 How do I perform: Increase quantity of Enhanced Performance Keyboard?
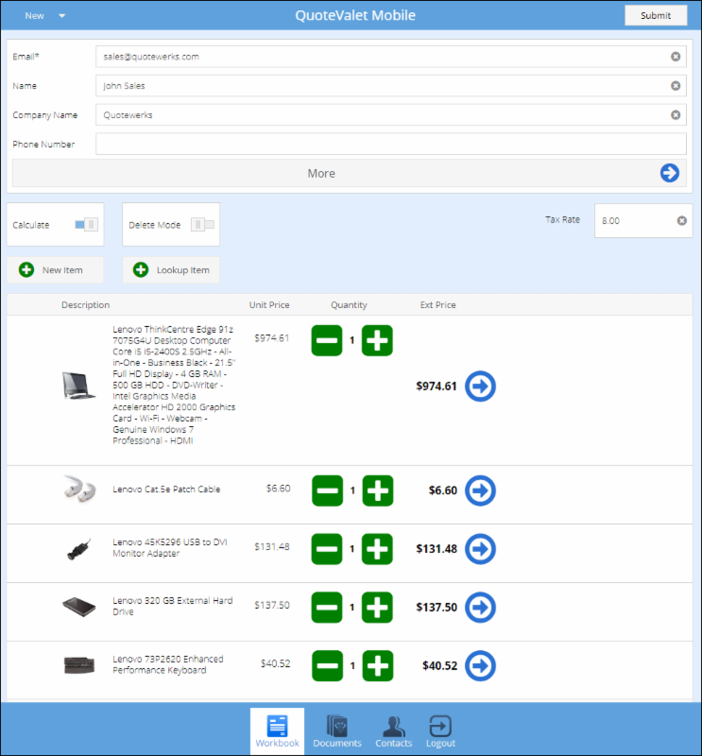pyautogui.click(x=377, y=666)
